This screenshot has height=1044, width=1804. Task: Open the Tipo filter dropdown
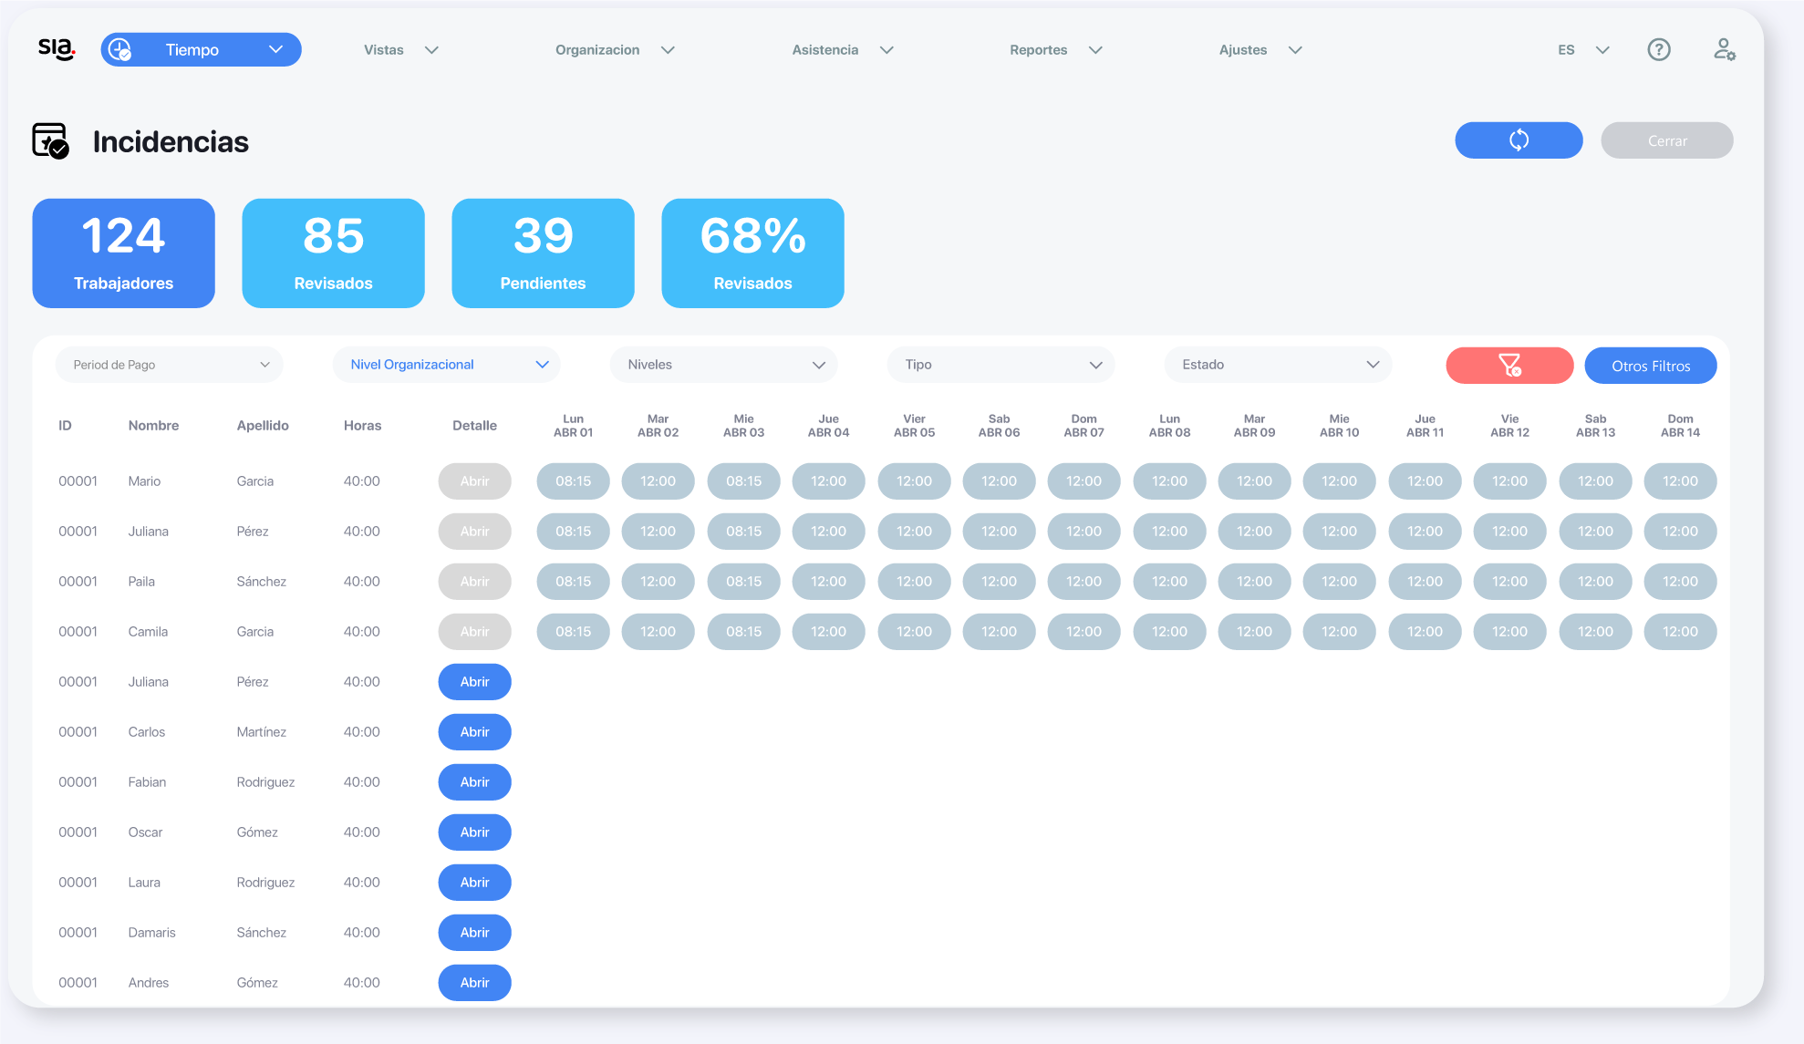point(1000,365)
